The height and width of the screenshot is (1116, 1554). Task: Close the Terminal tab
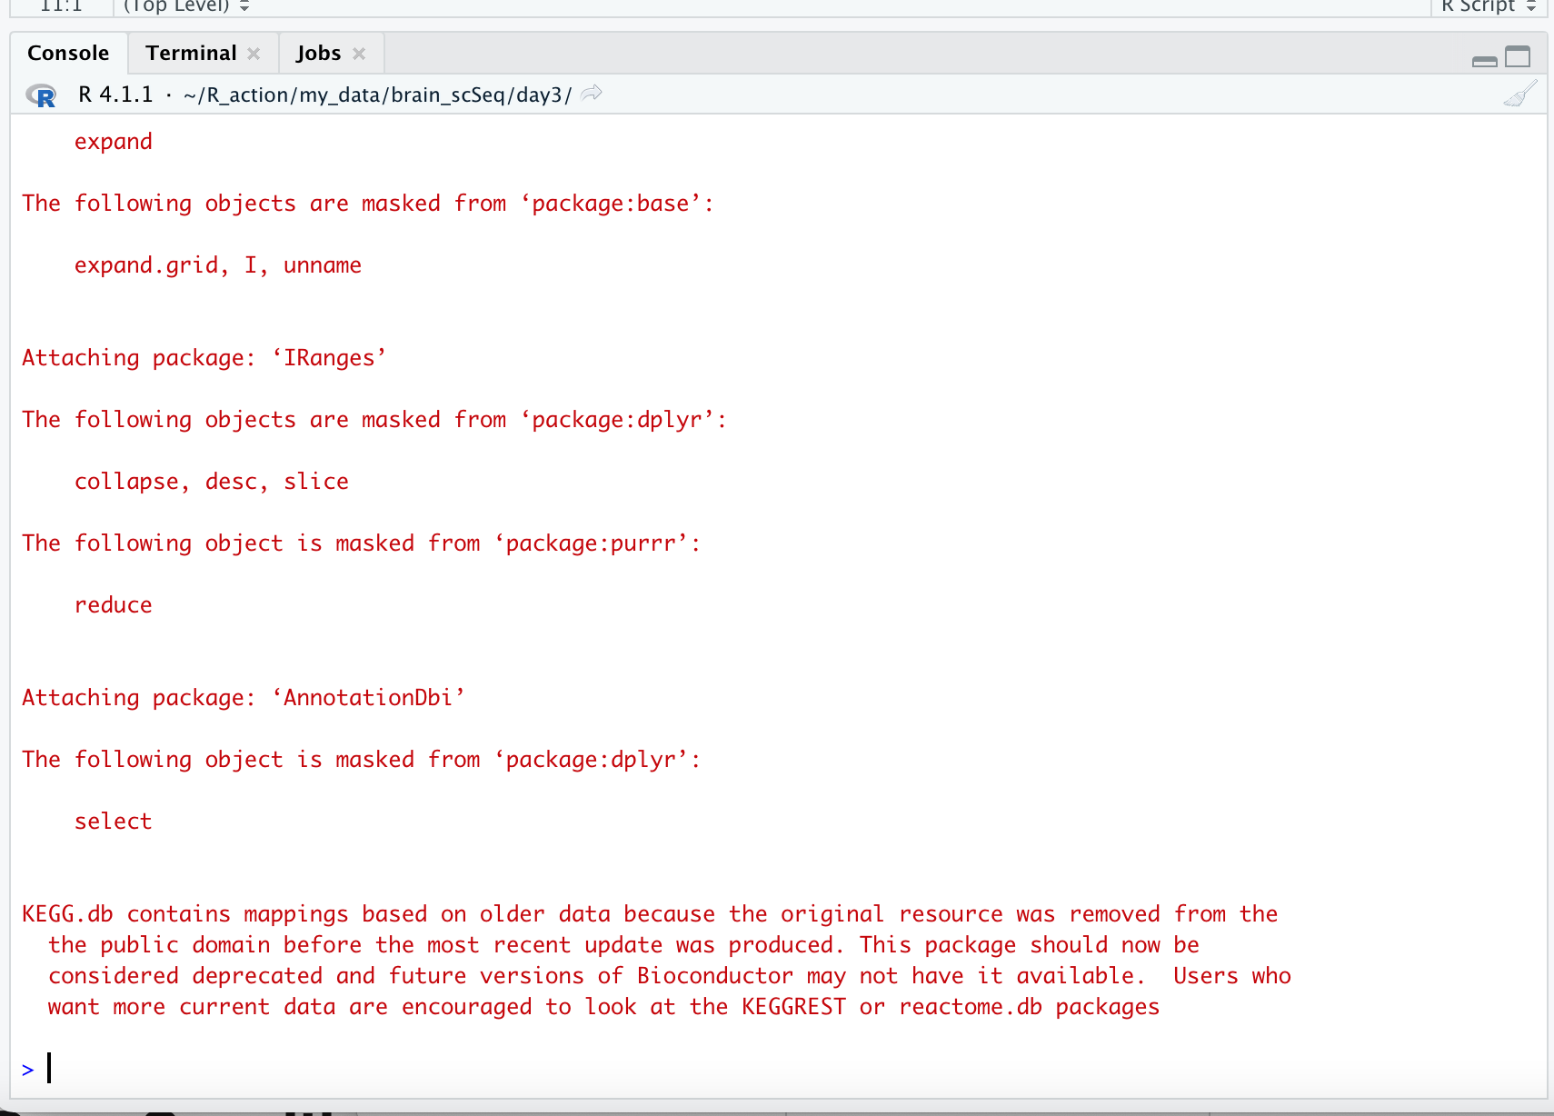pyautogui.click(x=254, y=54)
